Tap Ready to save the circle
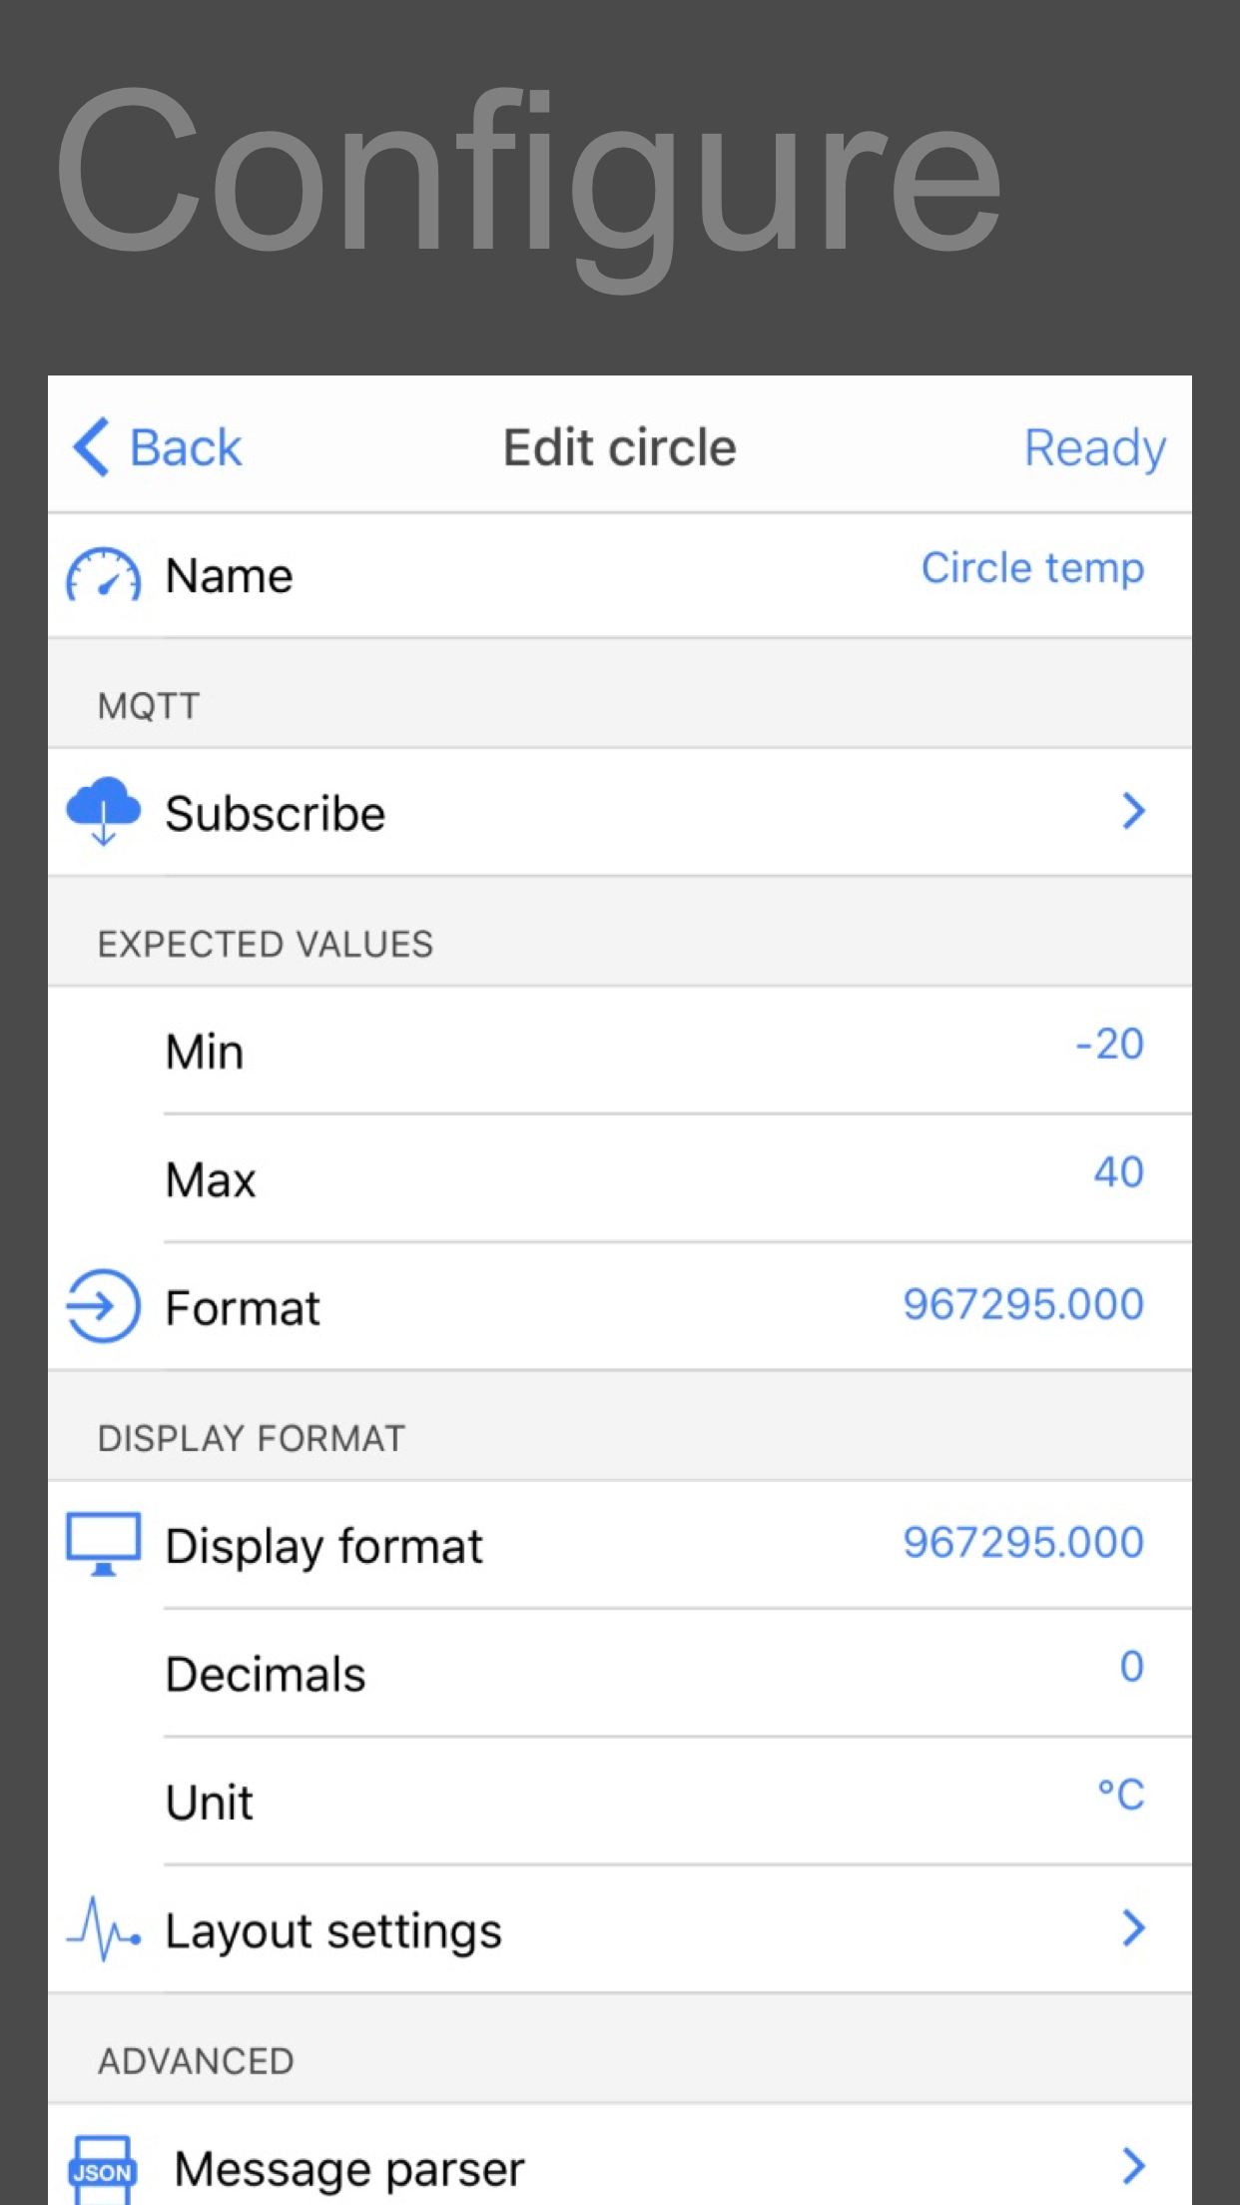This screenshot has width=1240, height=2205. click(1095, 449)
